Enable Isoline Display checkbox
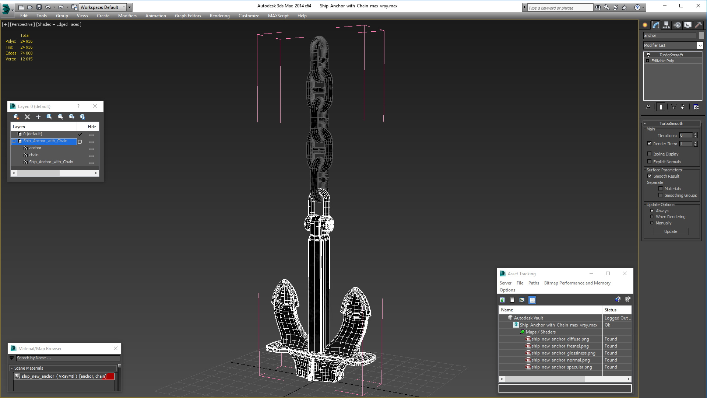The width and height of the screenshot is (707, 398). coord(650,154)
